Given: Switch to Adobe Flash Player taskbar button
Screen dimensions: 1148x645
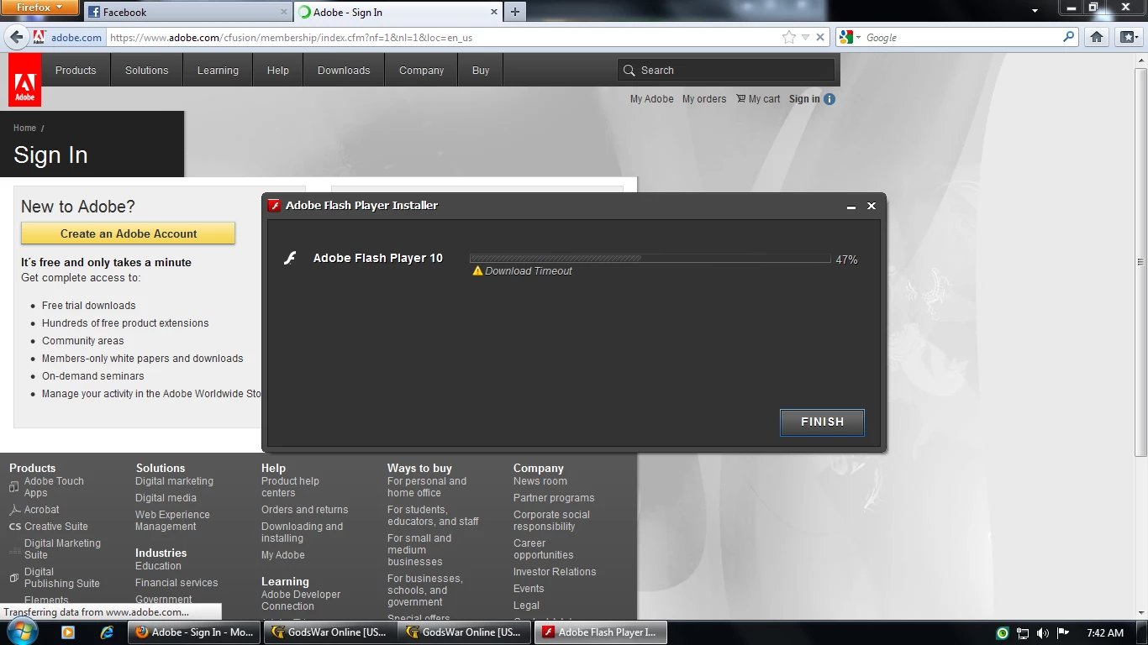Looking at the screenshot, I should click(x=600, y=632).
